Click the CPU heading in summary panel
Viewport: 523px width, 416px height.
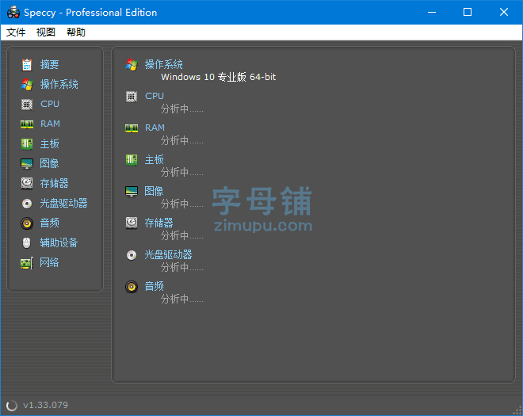[155, 96]
